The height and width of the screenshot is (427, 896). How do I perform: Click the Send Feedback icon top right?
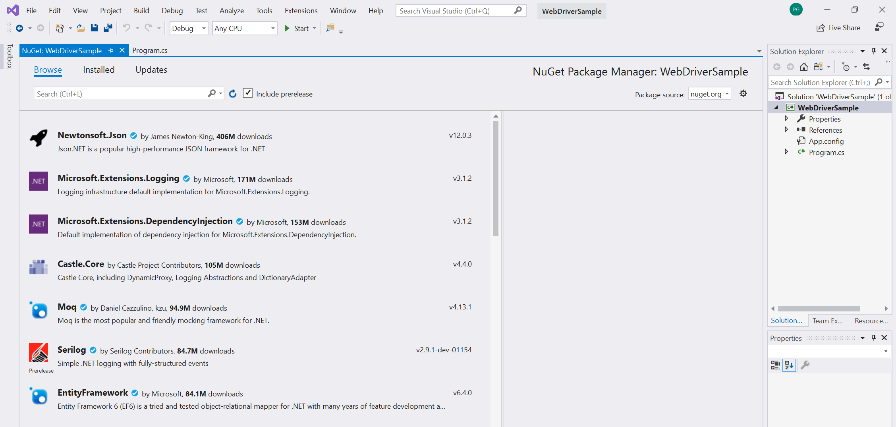tap(879, 26)
